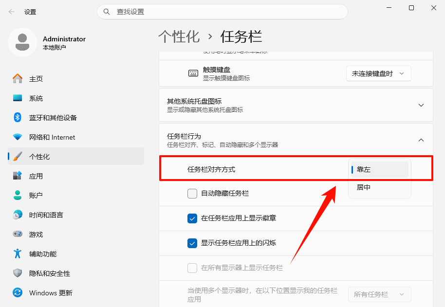Screen dimensions: 445x307
Task: Collapse 任务栏行为 section chevron
Action: pyautogui.click(x=421, y=140)
